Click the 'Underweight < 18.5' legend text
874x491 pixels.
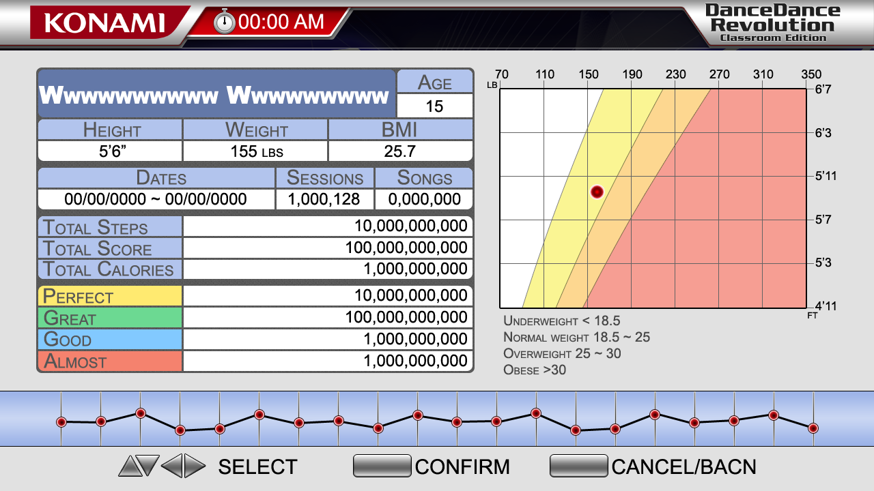point(561,321)
